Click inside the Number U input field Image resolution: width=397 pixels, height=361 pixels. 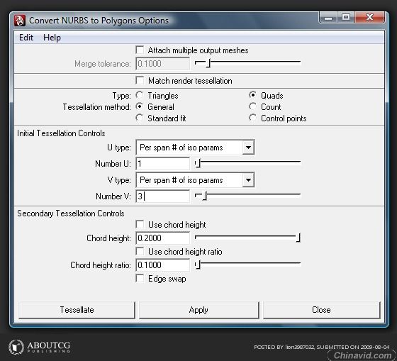pos(162,163)
